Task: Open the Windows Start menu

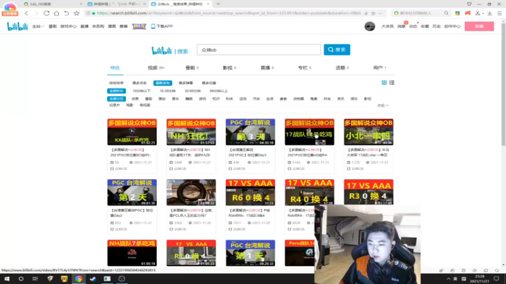Action: tap(7, 278)
